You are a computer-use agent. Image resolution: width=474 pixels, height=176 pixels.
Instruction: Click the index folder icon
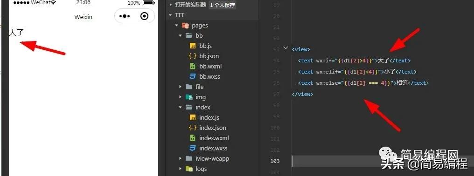(x=189, y=108)
